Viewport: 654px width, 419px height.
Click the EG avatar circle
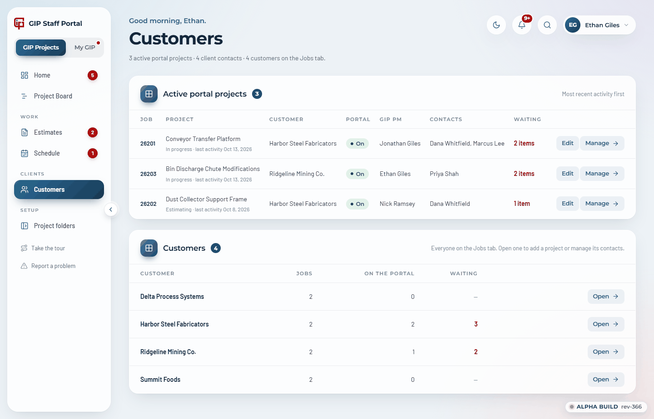[573, 25]
